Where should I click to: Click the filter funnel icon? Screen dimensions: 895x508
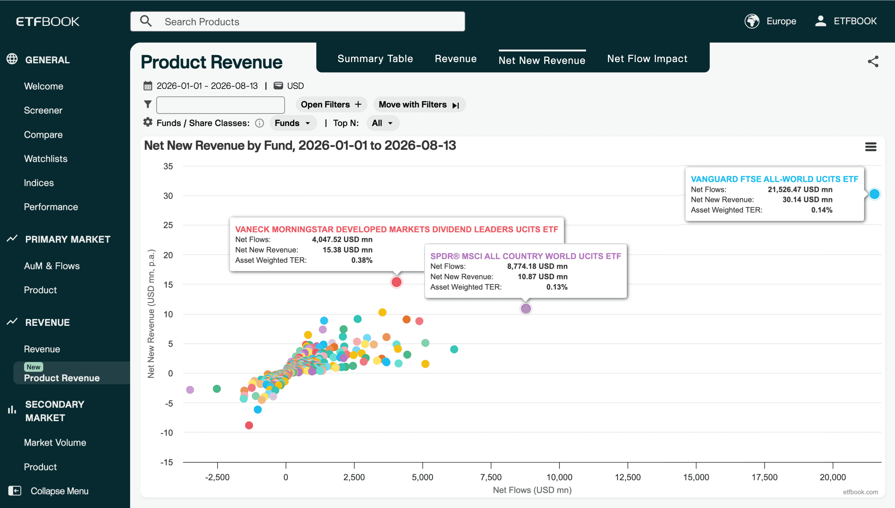(x=148, y=104)
